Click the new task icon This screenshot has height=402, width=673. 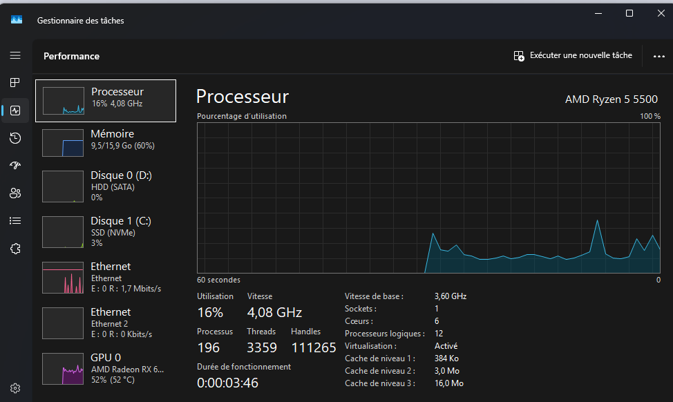[x=519, y=56]
